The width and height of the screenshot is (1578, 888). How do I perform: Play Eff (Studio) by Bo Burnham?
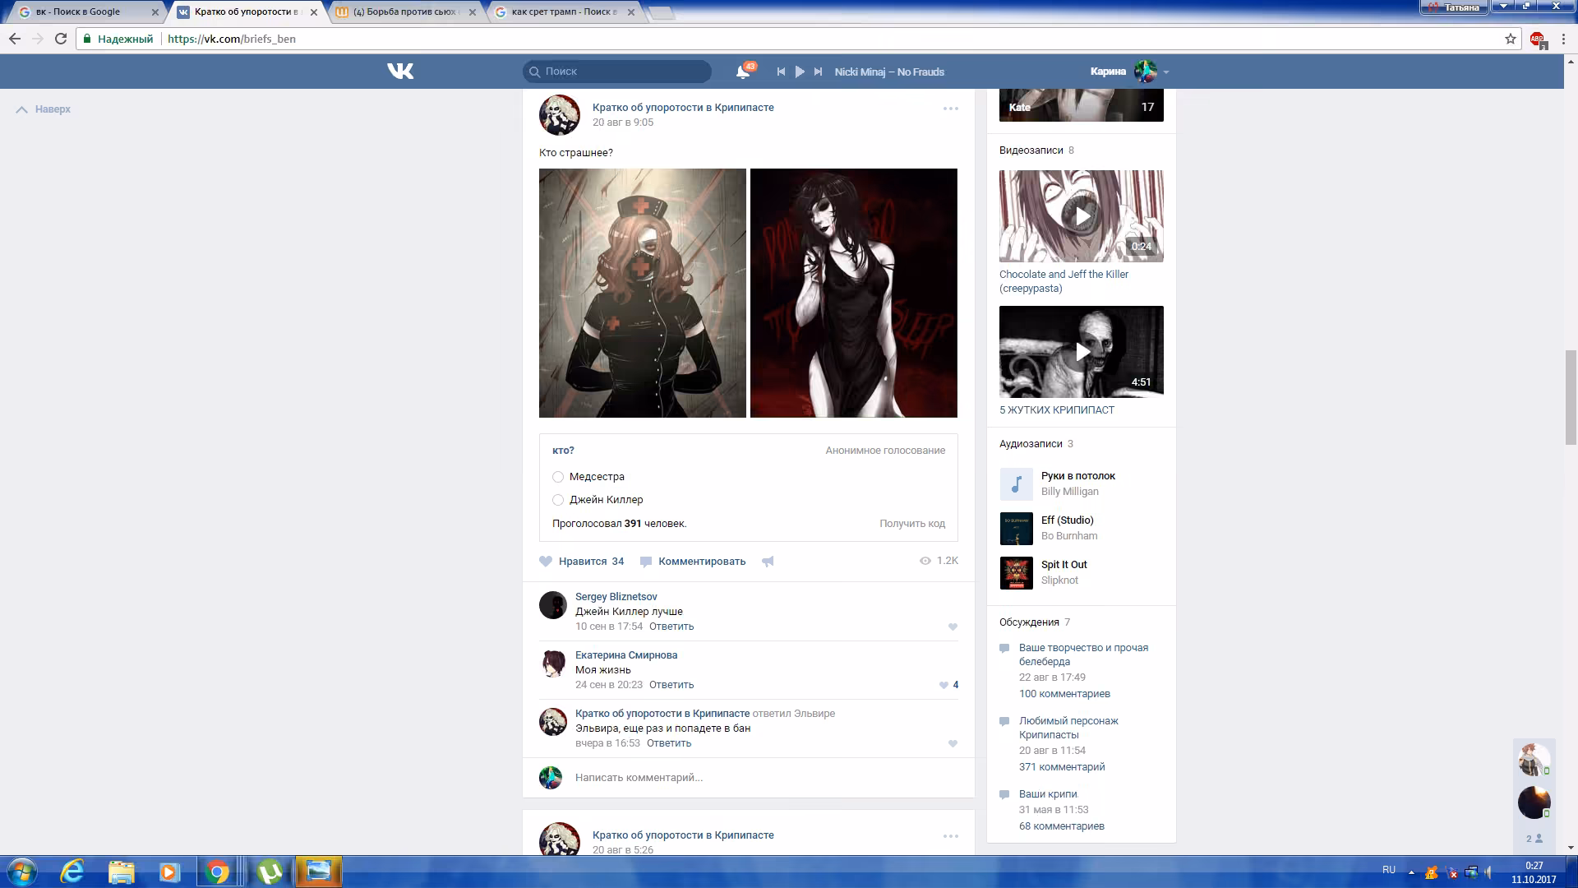tap(1017, 529)
